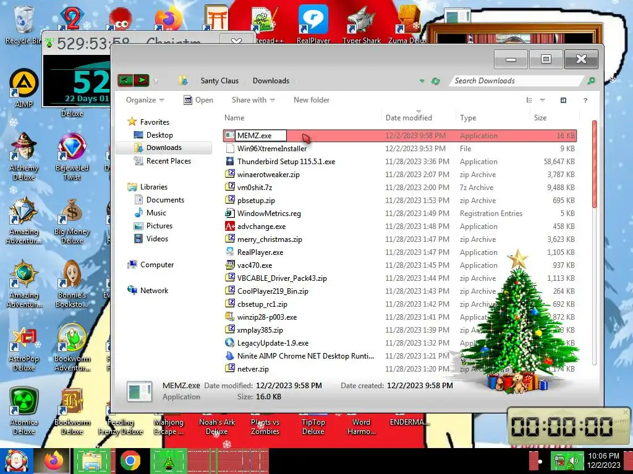Viewport: 633px width, 474px height.
Task: Open the recent locations dropdown arrow
Action: point(156,81)
